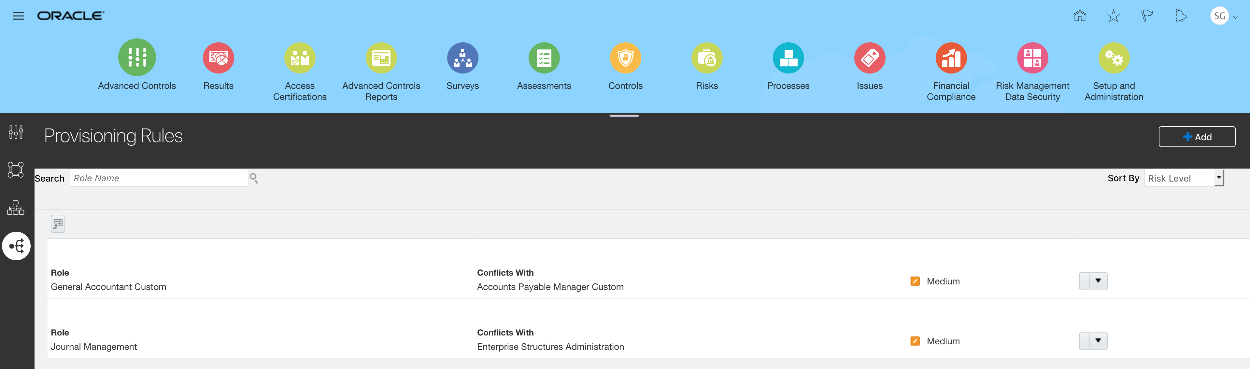Open Advanced Controls module
The image size is (1250, 369).
[x=137, y=58]
